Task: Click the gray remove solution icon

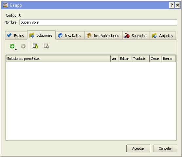Action: (23, 46)
